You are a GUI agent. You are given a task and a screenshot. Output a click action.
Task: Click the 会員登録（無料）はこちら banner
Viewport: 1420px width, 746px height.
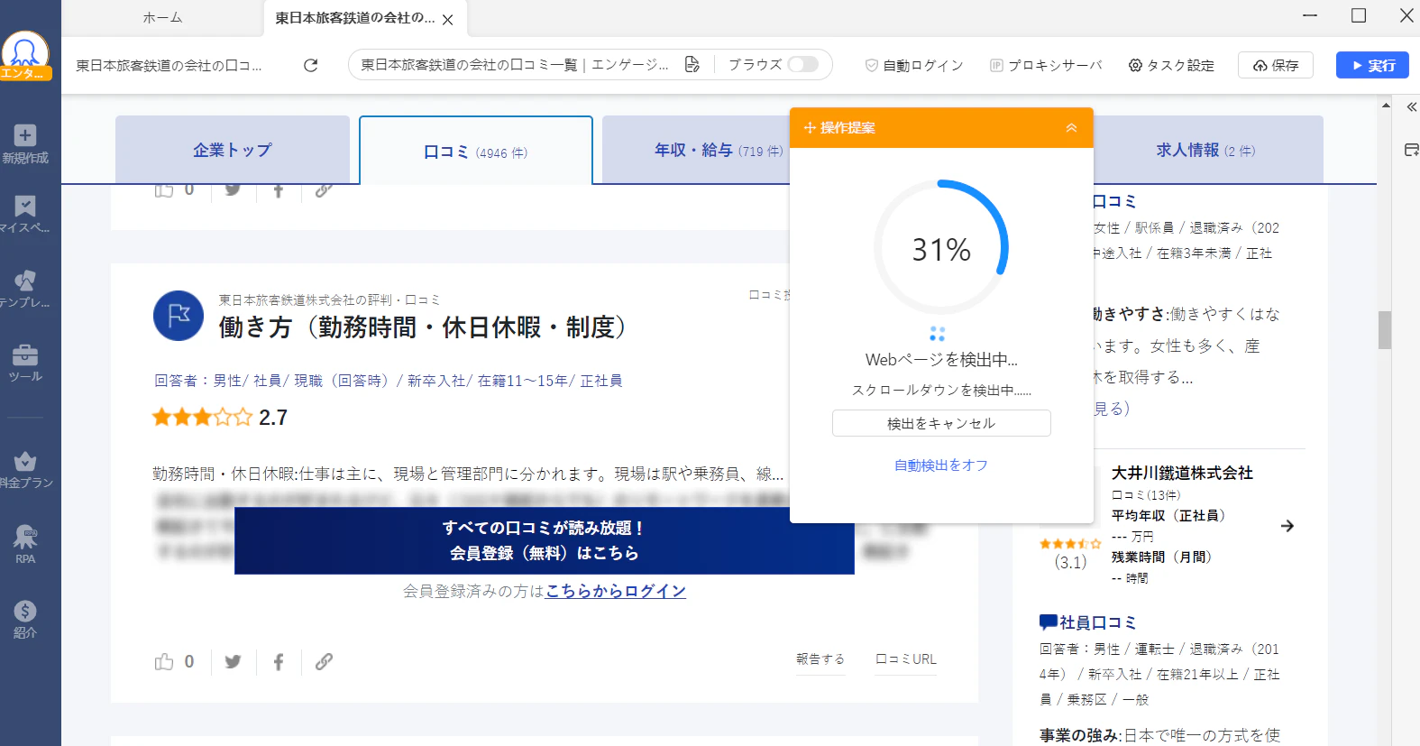[545, 540]
